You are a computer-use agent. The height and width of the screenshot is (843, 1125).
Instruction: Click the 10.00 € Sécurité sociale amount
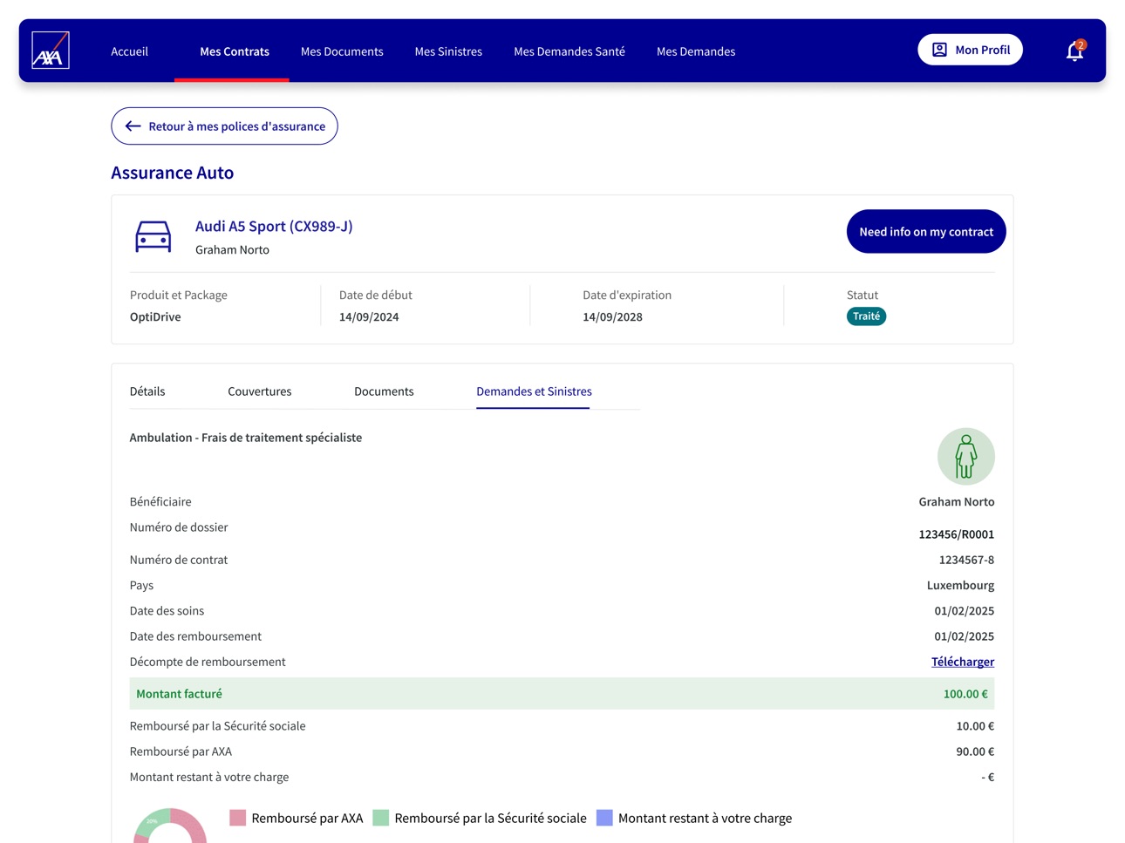point(975,726)
